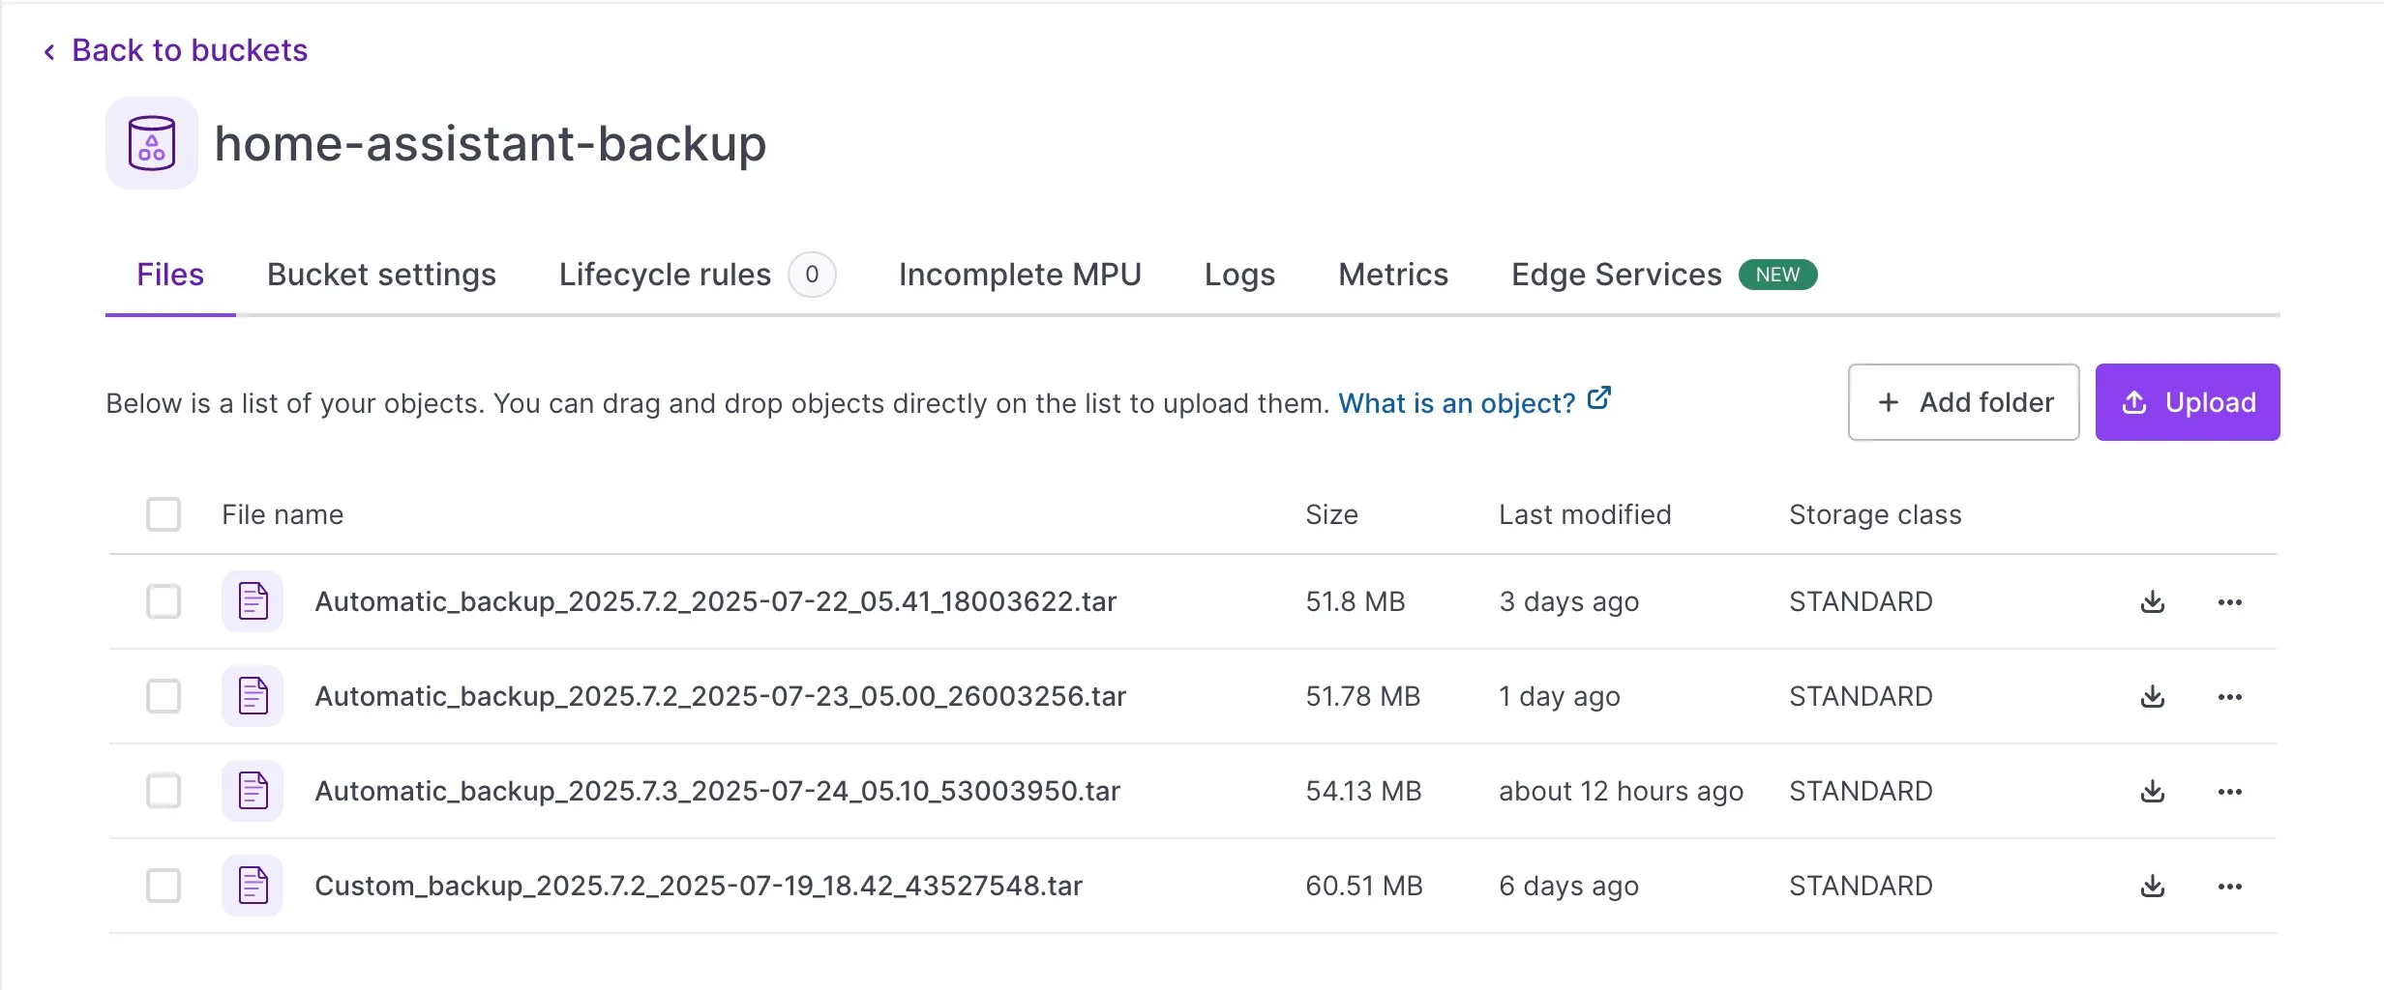2384x990 pixels.
Task: Toggle the select-all files checkbox
Action: (164, 514)
